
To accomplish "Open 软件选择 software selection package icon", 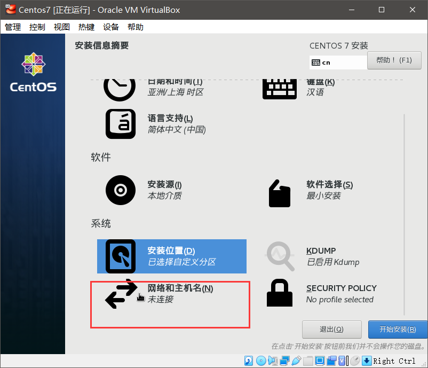I will pyautogui.click(x=280, y=193).
